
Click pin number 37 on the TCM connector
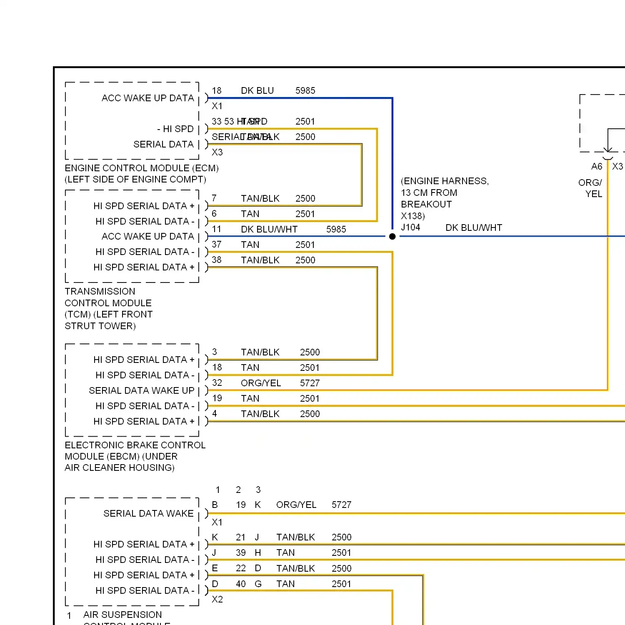click(x=216, y=245)
